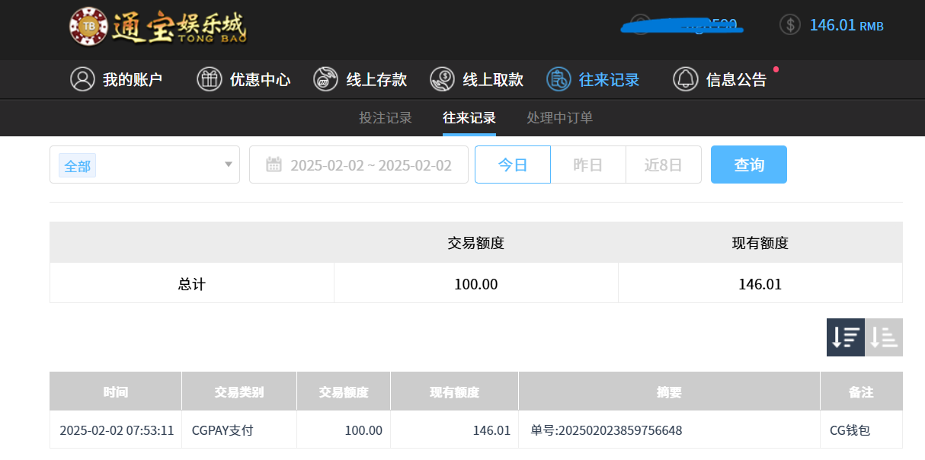925x460 pixels.
Task: Click the 线上存款 deposit icon
Action: click(325, 79)
